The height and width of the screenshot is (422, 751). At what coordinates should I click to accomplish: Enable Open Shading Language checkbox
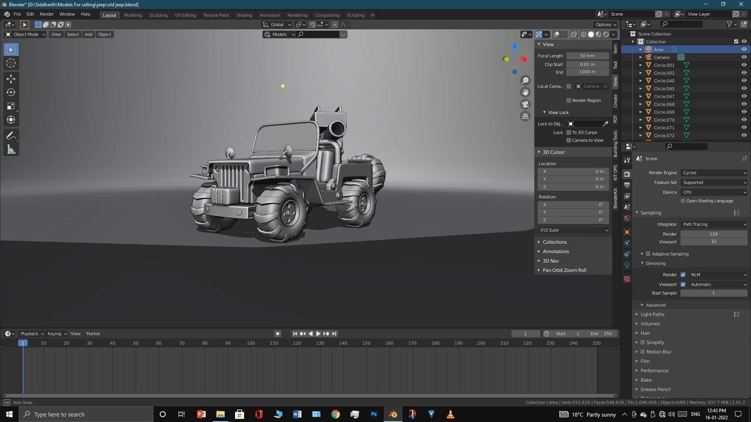click(683, 201)
